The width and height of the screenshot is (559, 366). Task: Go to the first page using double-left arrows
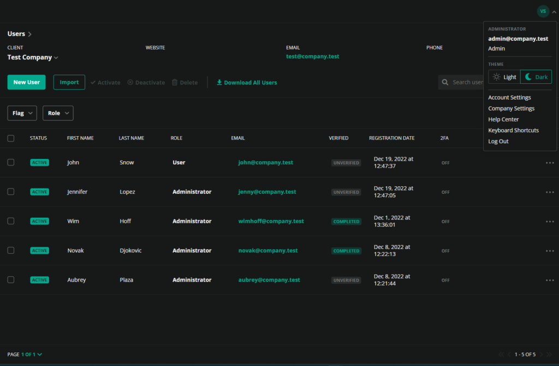[501, 354]
